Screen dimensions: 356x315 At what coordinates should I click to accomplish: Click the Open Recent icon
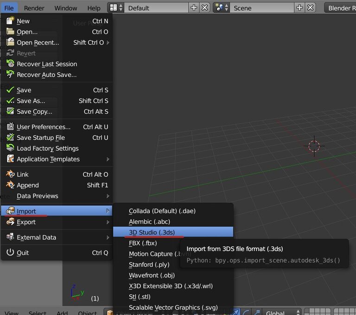pyautogui.click(x=10, y=42)
